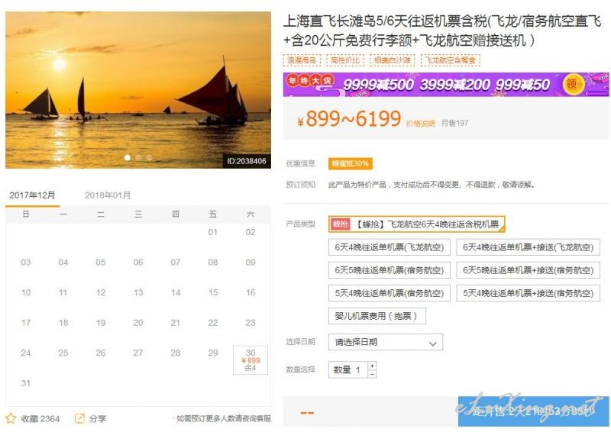The image size is (611, 432).
Task: Click calendar date 01
Action: (x=213, y=232)
